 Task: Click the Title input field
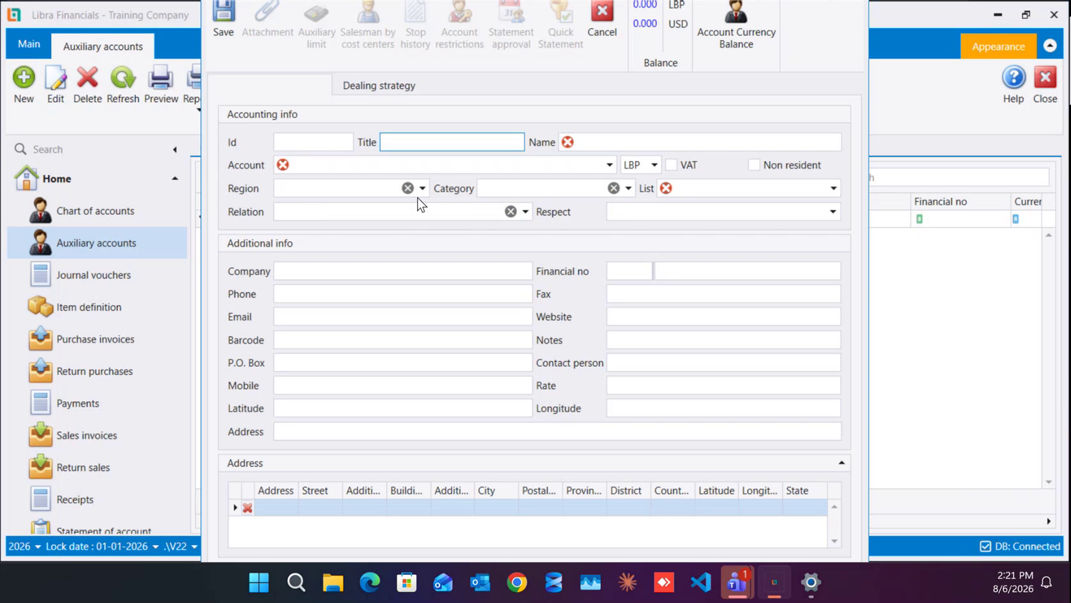tap(452, 142)
